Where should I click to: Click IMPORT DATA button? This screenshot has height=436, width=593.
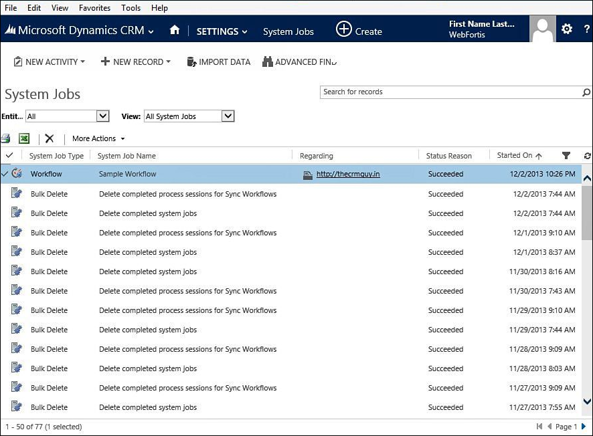(219, 62)
